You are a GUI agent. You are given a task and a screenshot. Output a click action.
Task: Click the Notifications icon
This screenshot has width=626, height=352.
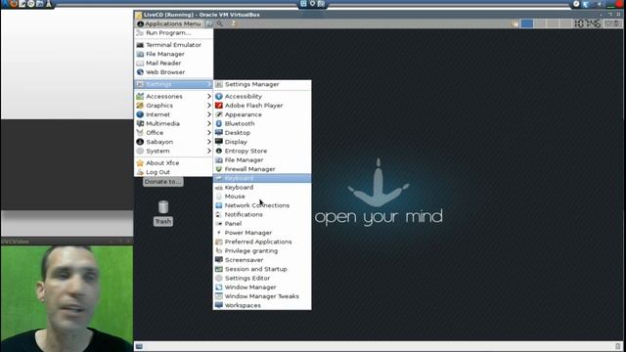(x=219, y=214)
